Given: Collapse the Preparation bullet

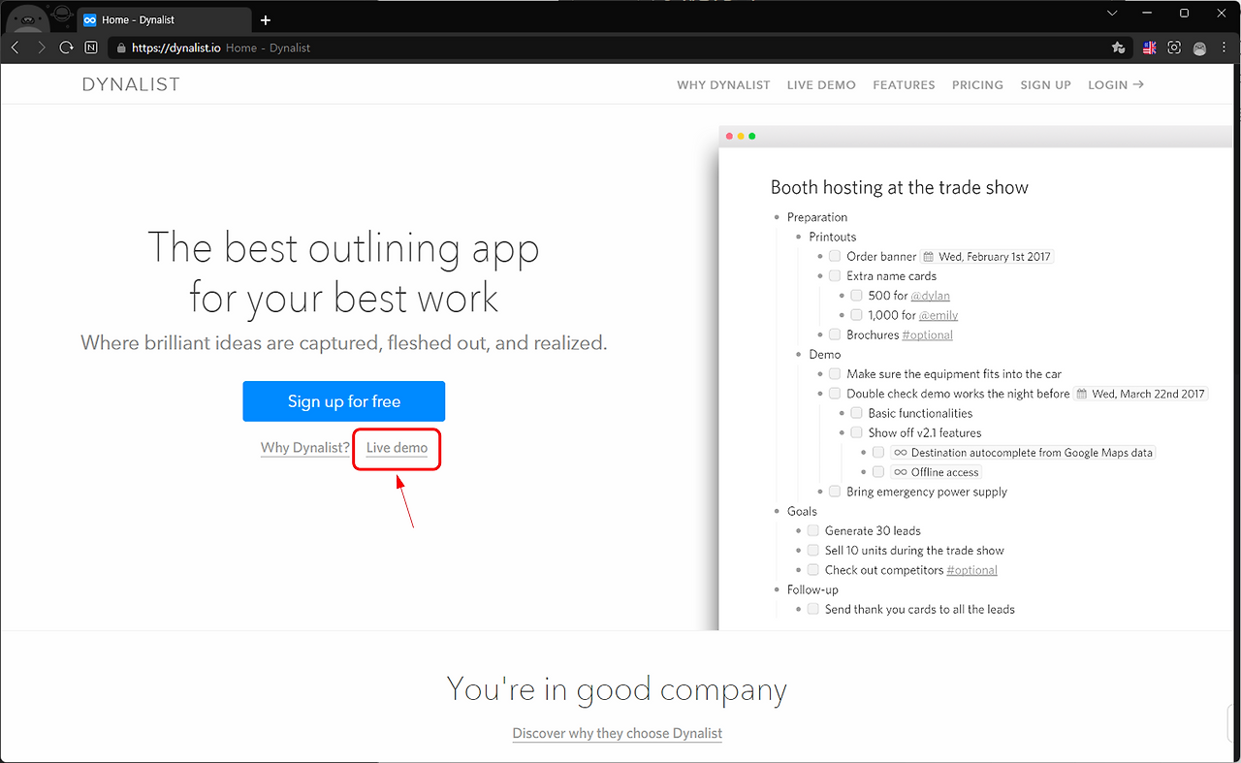Looking at the screenshot, I should point(777,217).
